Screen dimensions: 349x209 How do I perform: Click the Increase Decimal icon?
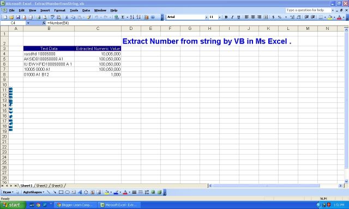[292, 17]
